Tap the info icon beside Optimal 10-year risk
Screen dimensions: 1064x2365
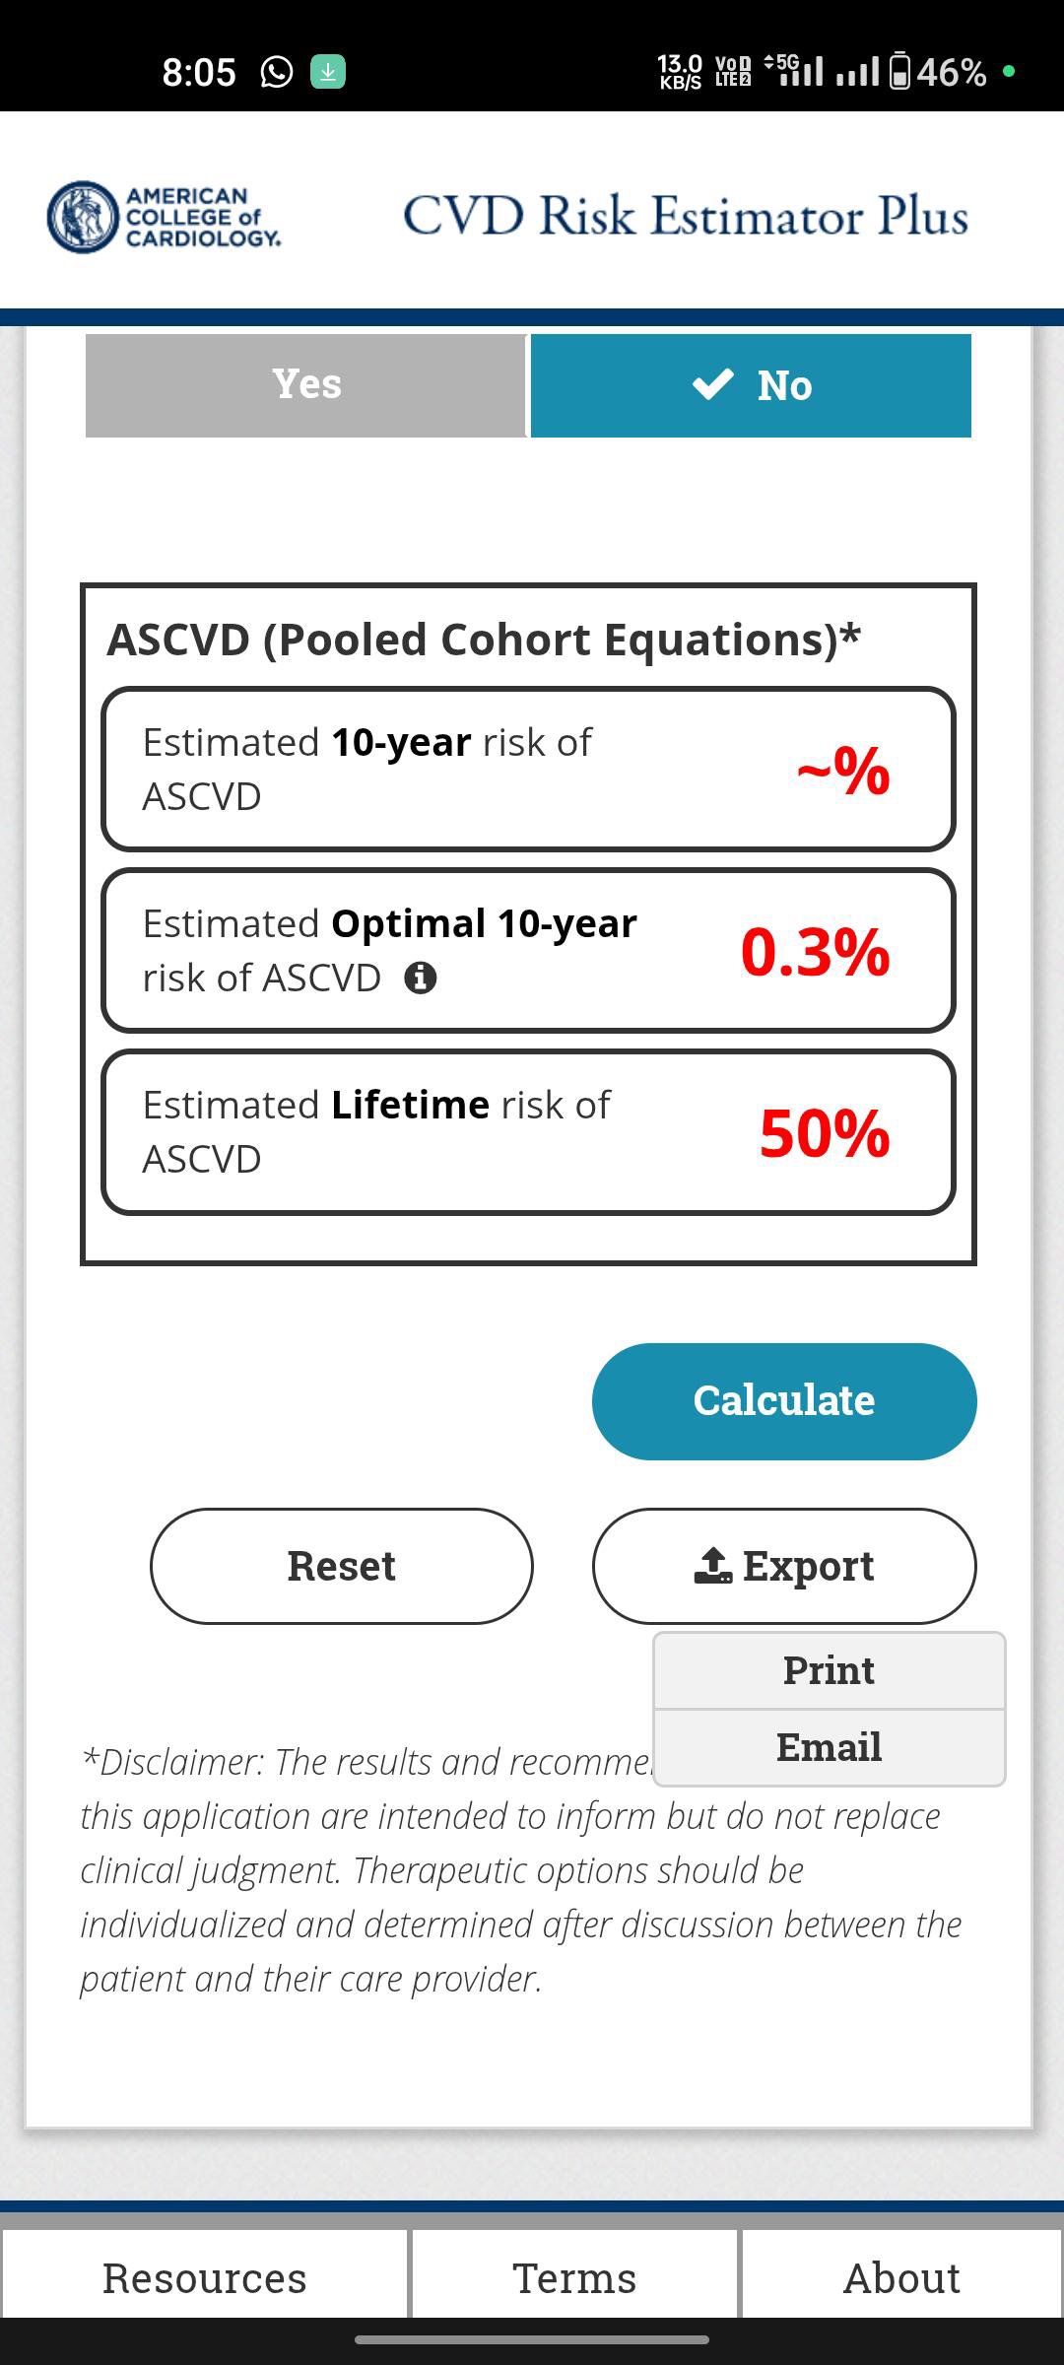click(421, 979)
